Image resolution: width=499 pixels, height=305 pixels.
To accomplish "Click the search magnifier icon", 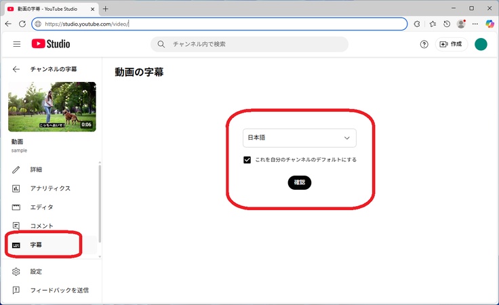I will pos(161,44).
